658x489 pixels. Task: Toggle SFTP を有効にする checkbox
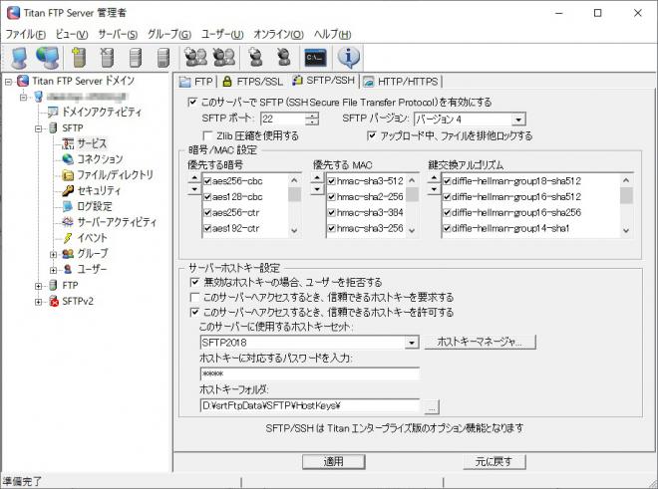(192, 102)
